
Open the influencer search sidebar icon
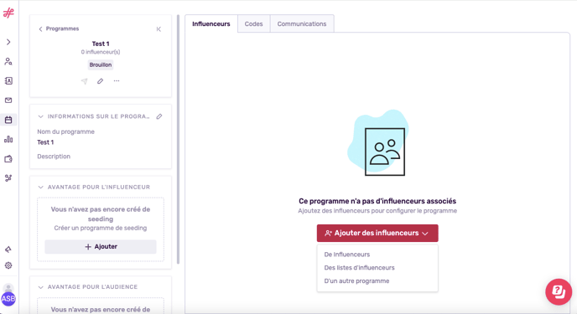tap(8, 62)
